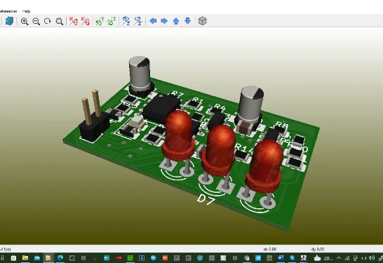The width and height of the screenshot is (383, 263).
Task: Click the D7 label on the board
Action: pyautogui.click(x=206, y=199)
